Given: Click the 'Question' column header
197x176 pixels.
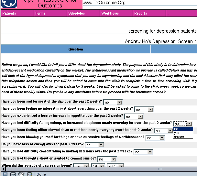Looking at the screenshot, I should coord(76,49).
